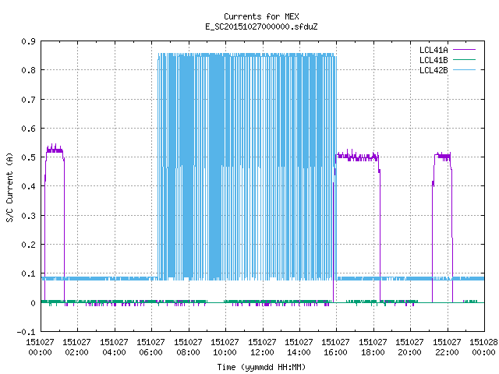Click the 'LCL41A' legend label
This screenshot has height=374, width=499.
click(x=434, y=50)
